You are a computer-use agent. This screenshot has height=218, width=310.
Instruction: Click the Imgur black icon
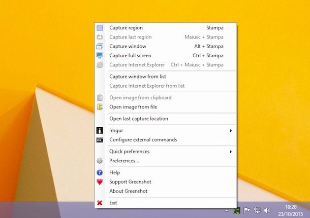click(100, 130)
